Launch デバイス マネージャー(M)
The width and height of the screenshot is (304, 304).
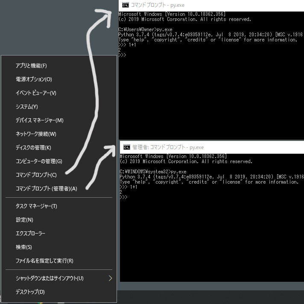pos(59,120)
